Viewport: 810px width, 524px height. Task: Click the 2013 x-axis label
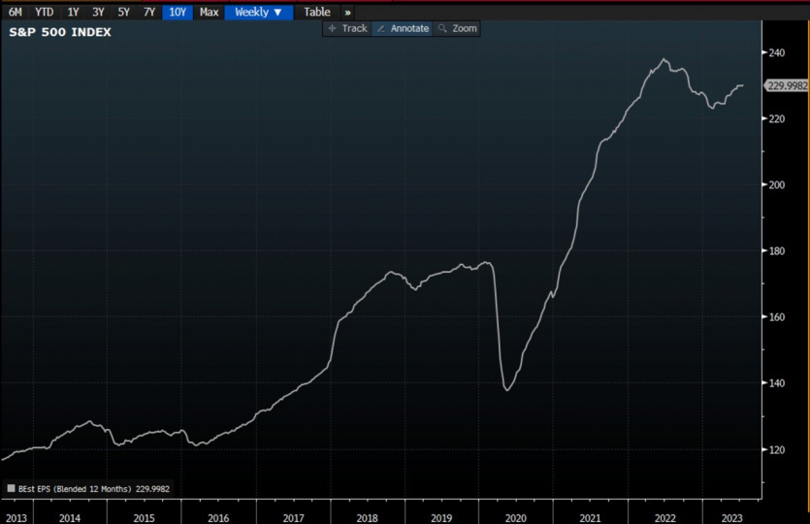click(x=16, y=518)
